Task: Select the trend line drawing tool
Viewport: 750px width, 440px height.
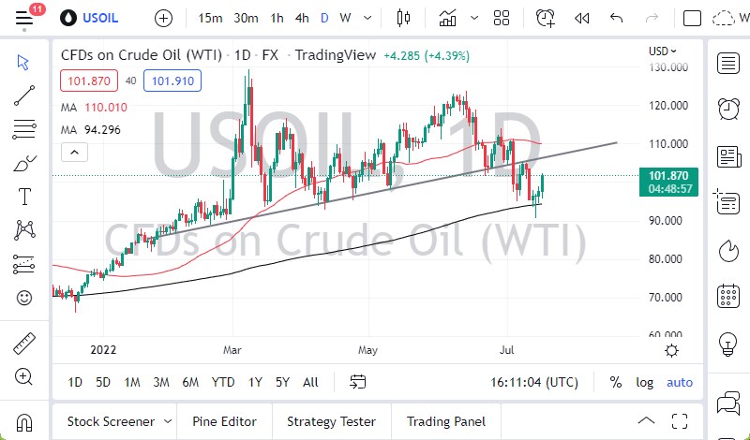Action: tap(24, 95)
